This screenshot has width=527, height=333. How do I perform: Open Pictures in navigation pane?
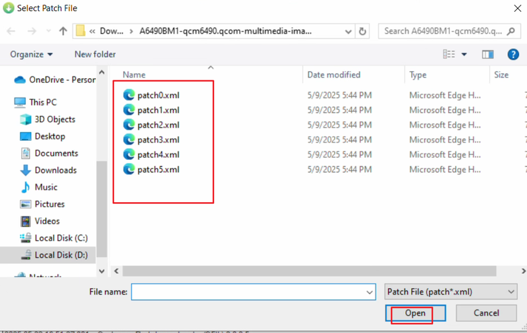coord(42,204)
